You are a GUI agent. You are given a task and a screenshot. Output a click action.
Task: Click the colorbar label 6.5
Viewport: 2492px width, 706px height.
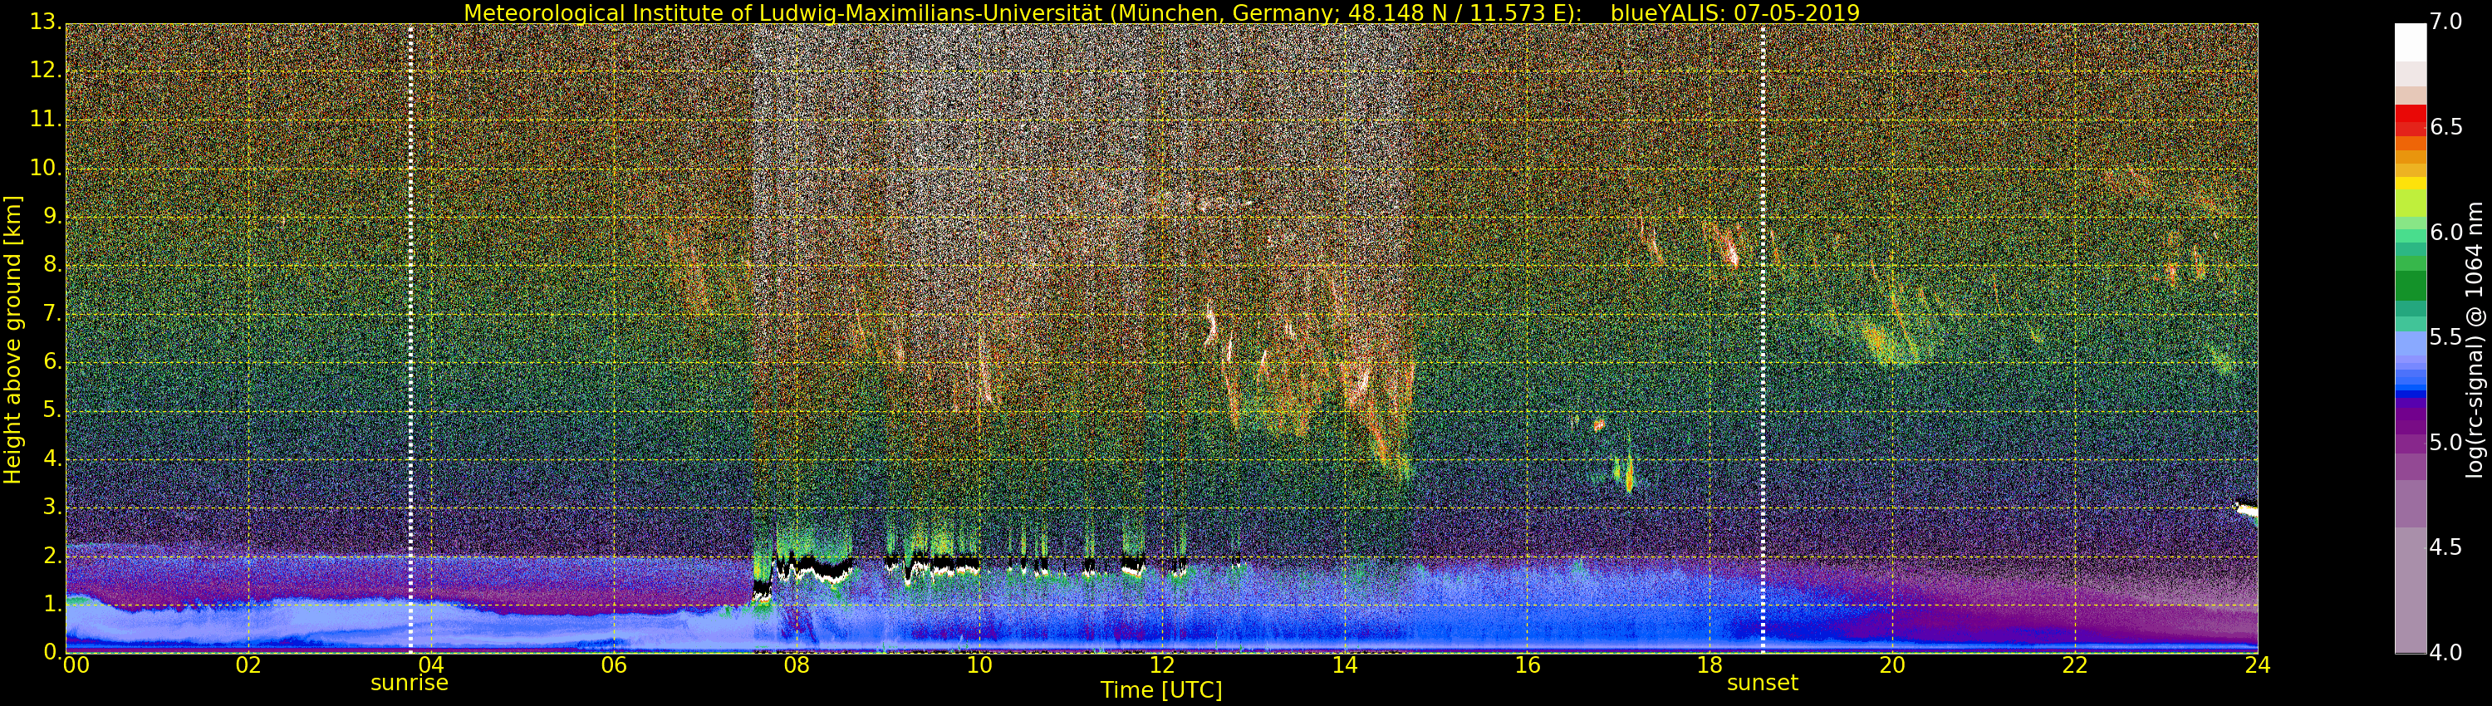pos(2446,128)
